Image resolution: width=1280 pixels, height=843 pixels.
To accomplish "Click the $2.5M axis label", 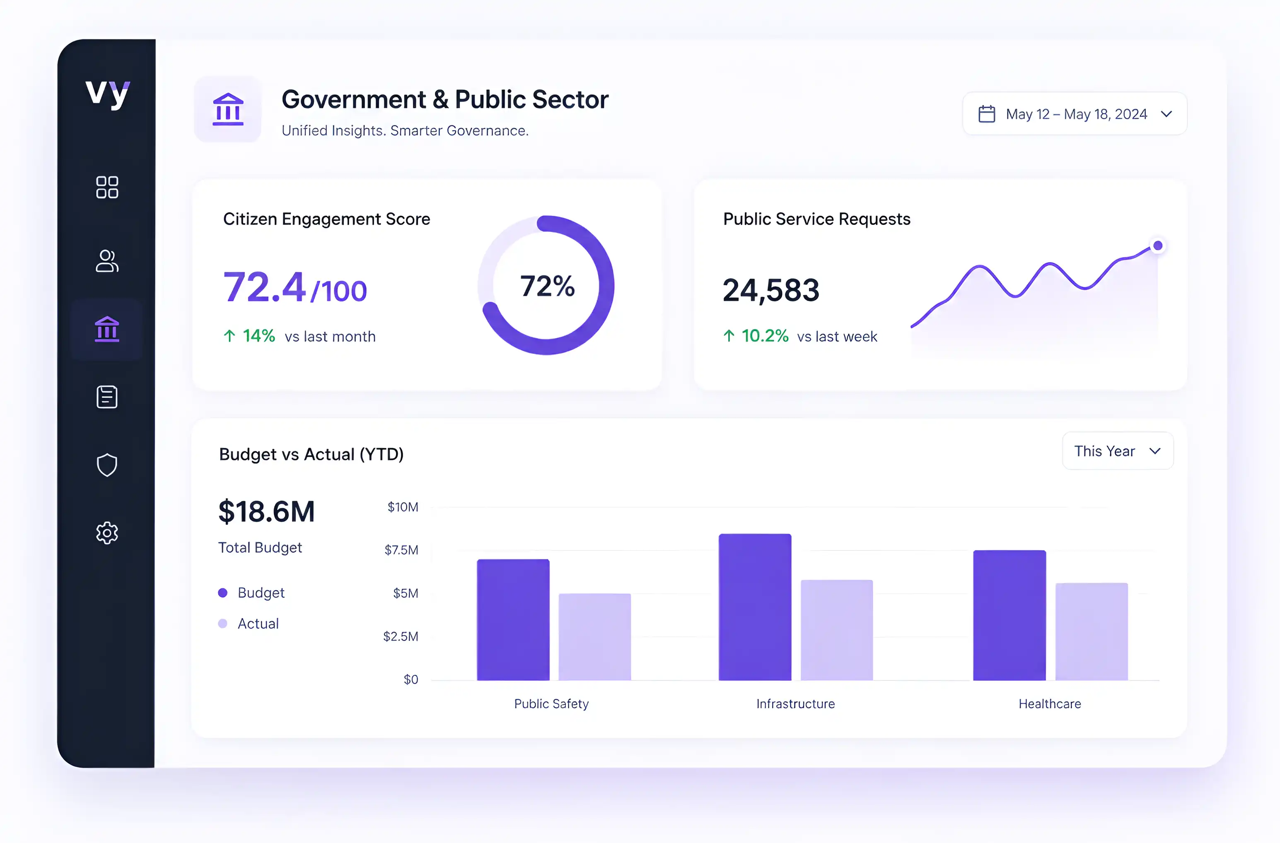I will 401,636.
